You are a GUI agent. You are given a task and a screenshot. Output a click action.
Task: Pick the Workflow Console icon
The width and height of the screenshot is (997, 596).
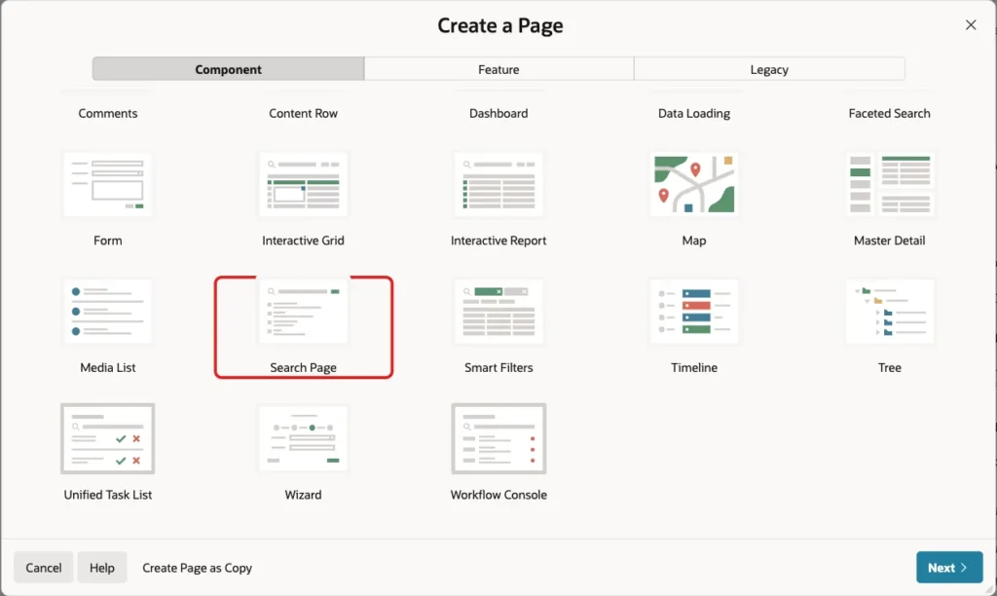point(498,439)
